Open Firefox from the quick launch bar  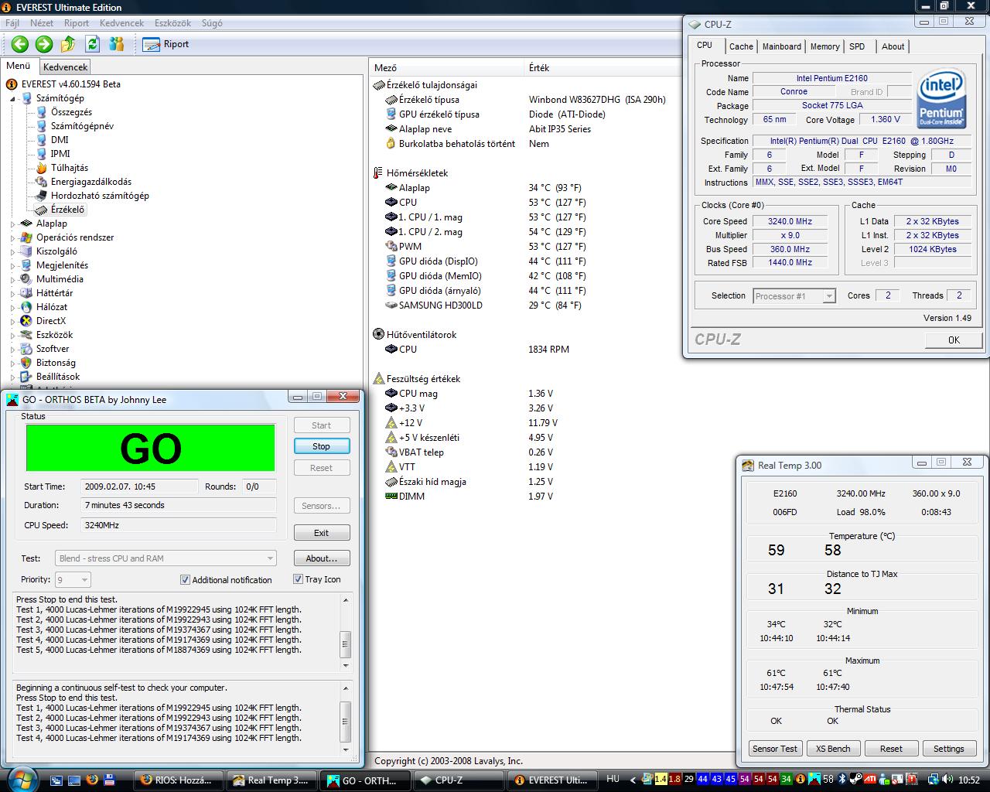pos(92,780)
